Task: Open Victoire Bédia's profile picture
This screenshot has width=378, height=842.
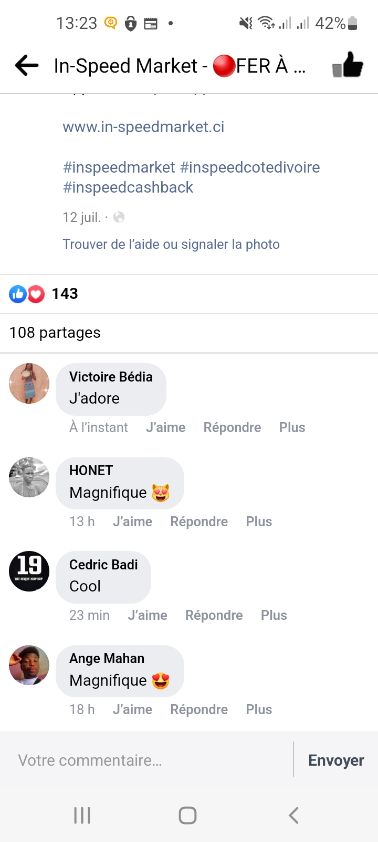Action: pos(29,383)
